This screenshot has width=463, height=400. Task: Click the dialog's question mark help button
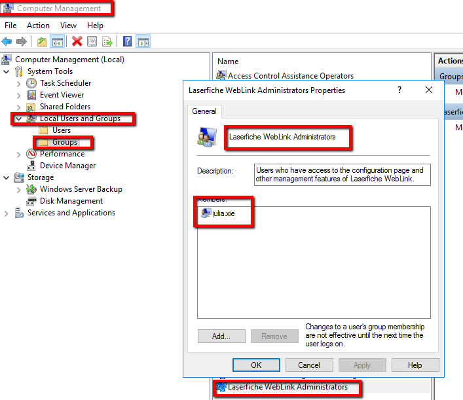click(x=399, y=90)
